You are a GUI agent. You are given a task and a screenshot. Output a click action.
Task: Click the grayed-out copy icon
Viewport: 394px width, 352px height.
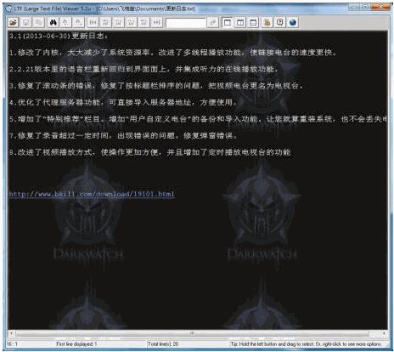pos(39,22)
